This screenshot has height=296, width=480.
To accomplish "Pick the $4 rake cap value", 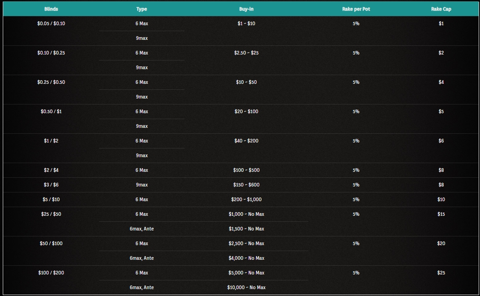I will click(x=441, y=82).
